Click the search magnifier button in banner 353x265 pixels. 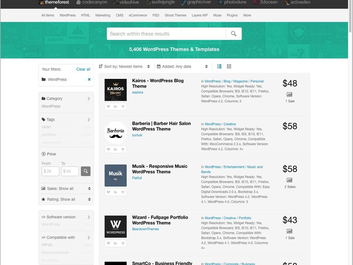coord(234,34)
